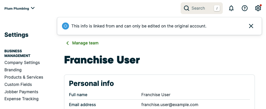Viewport: 266px width, 109px height.
Task: Open the help question mark icon
Action: point(244,8)
